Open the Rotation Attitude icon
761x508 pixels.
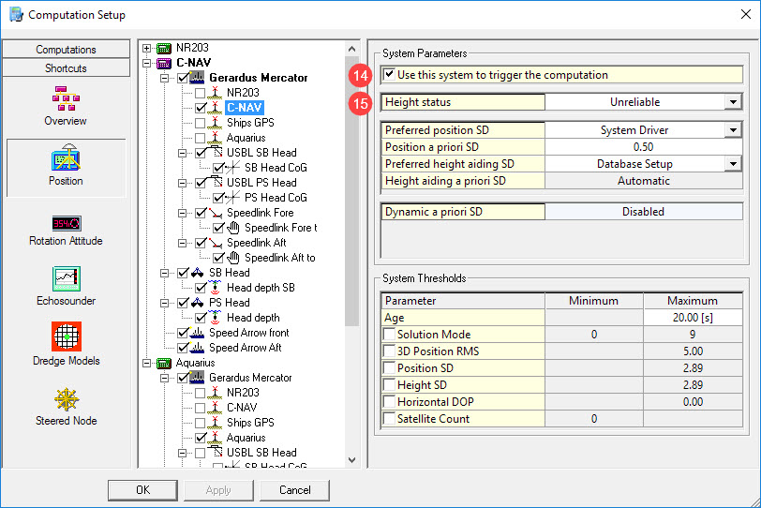66,223
